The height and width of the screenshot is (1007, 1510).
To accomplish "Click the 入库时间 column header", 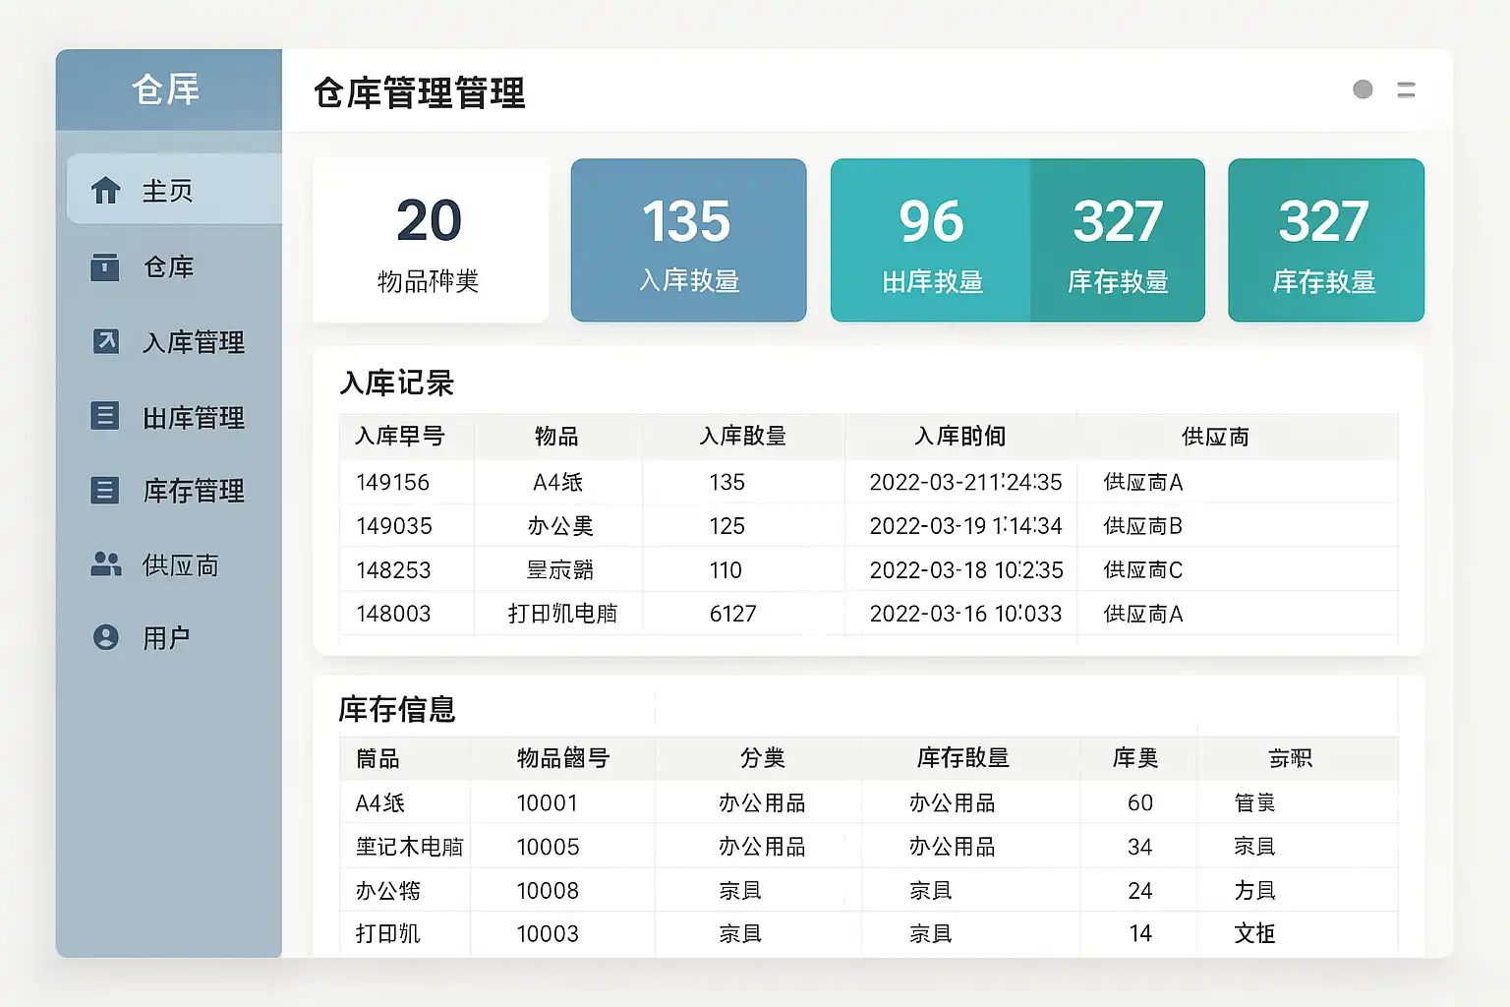I will (x=959, y=437).
